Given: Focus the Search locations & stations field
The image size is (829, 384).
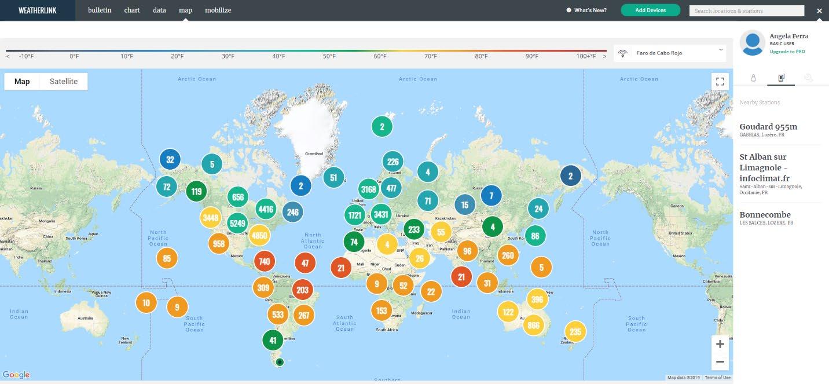Looking at the screenshot, I should pyautogui.click(x=747, y=10).
